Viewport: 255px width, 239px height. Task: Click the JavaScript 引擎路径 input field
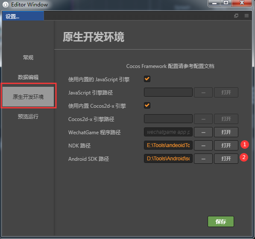pos(168,92)
